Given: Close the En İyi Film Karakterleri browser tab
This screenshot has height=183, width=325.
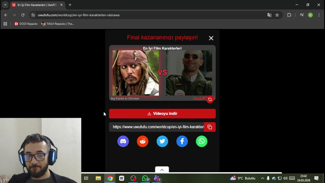Looking at the screenshot, I should click(61, 5).
